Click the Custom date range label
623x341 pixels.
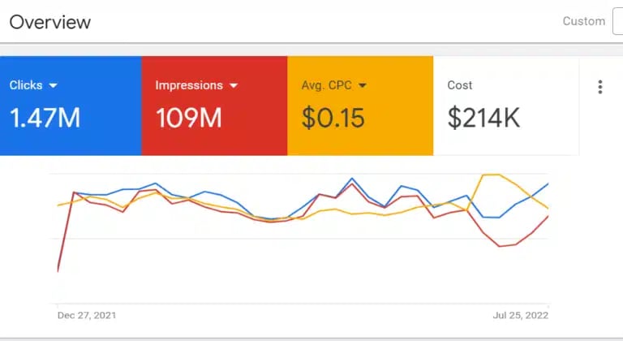584,21
